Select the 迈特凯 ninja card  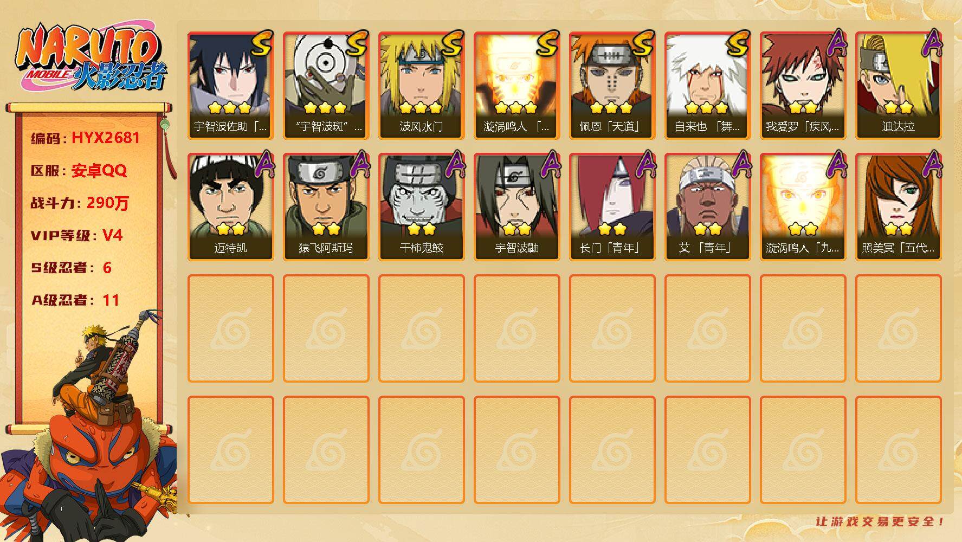coord(230,207)
